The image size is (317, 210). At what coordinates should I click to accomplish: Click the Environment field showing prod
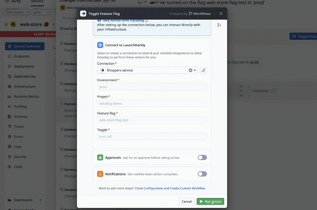152,87
